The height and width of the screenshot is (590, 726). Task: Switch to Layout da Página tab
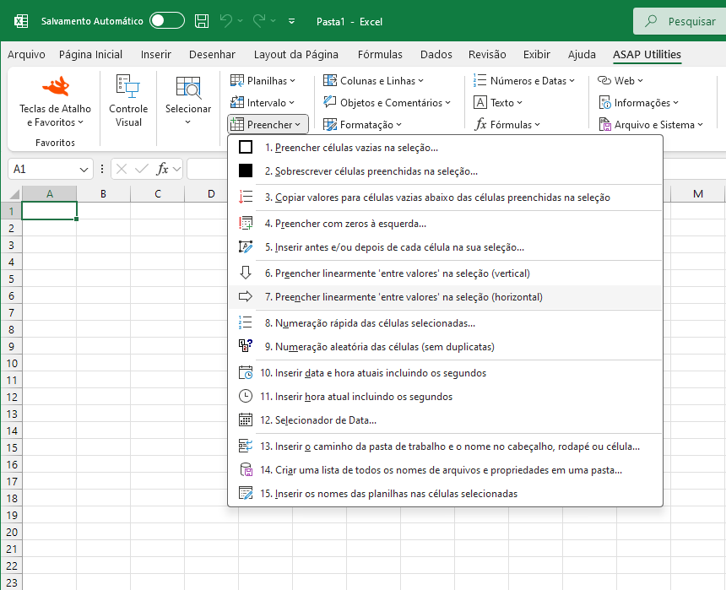pyautogui.click(x=295, y=55)
